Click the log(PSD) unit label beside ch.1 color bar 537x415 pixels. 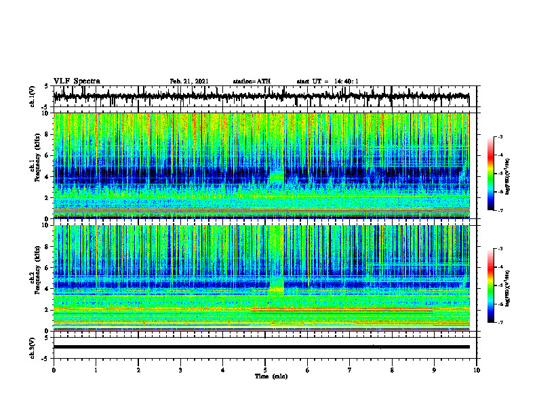508,176
